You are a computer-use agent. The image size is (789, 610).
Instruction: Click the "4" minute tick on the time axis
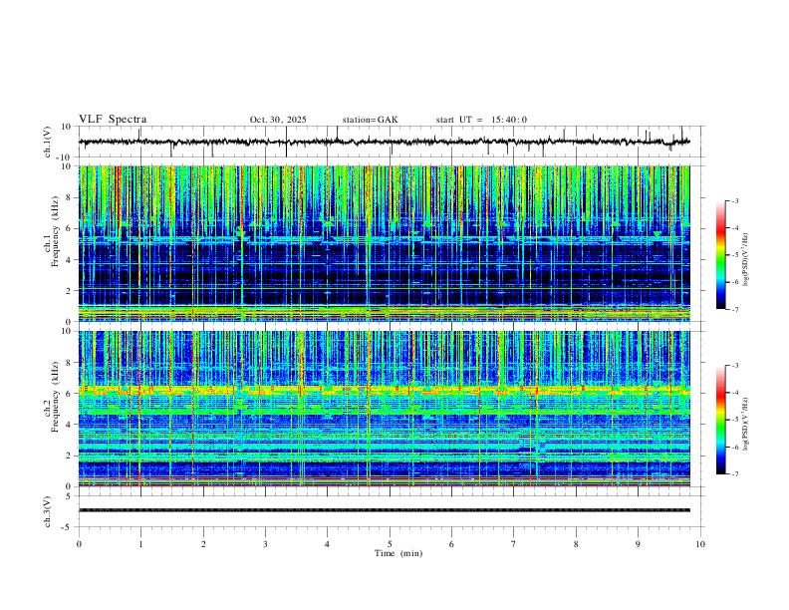[x=327, y=544]
